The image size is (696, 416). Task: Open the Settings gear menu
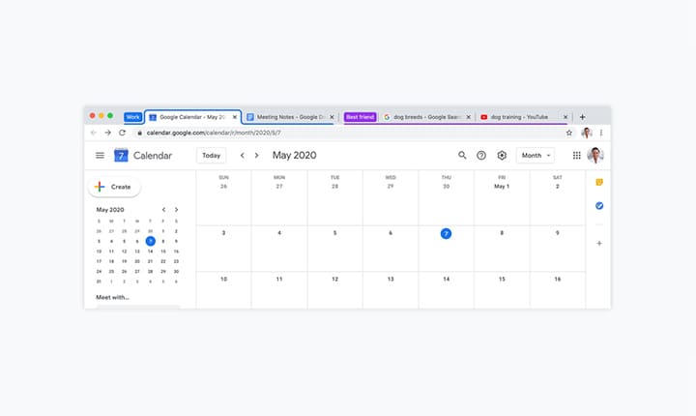point(502,155)
